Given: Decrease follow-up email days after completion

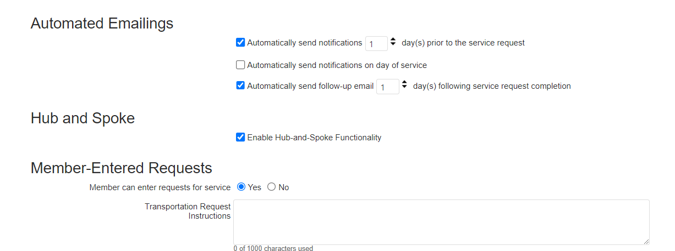Looking at the screenshot, I should pyautogui.click(x=404, y=88).
